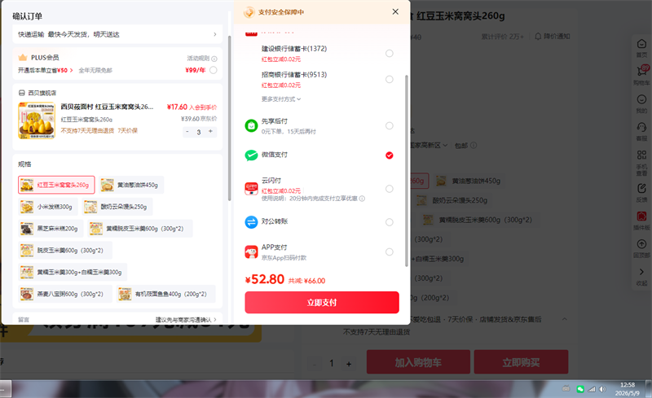Open customer service headset icon
Screen dimensions: 652x398
pyautogui.click(x=641, y=127)
